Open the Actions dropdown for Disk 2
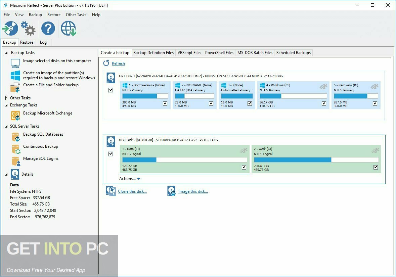 click(130, 179)
